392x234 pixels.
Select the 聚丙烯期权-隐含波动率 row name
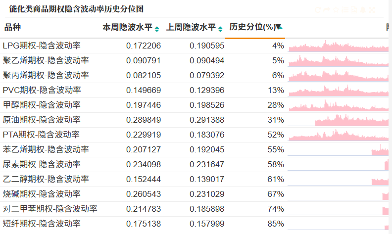click(46, 75)
